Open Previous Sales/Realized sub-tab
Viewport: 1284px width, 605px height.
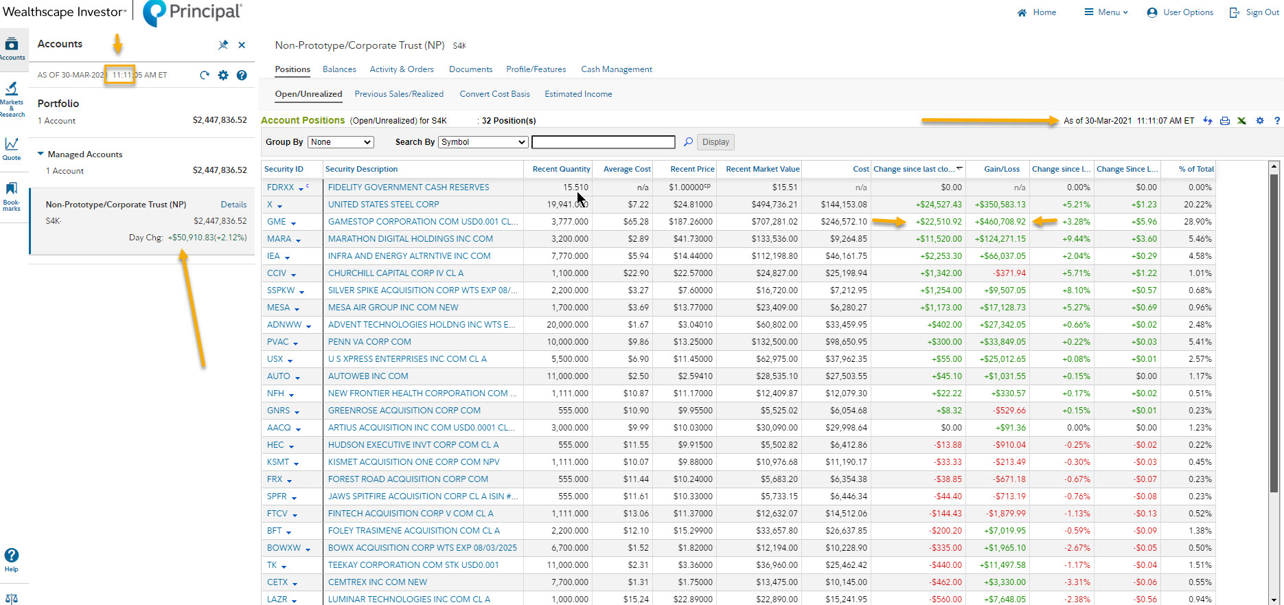pos(399,94)
